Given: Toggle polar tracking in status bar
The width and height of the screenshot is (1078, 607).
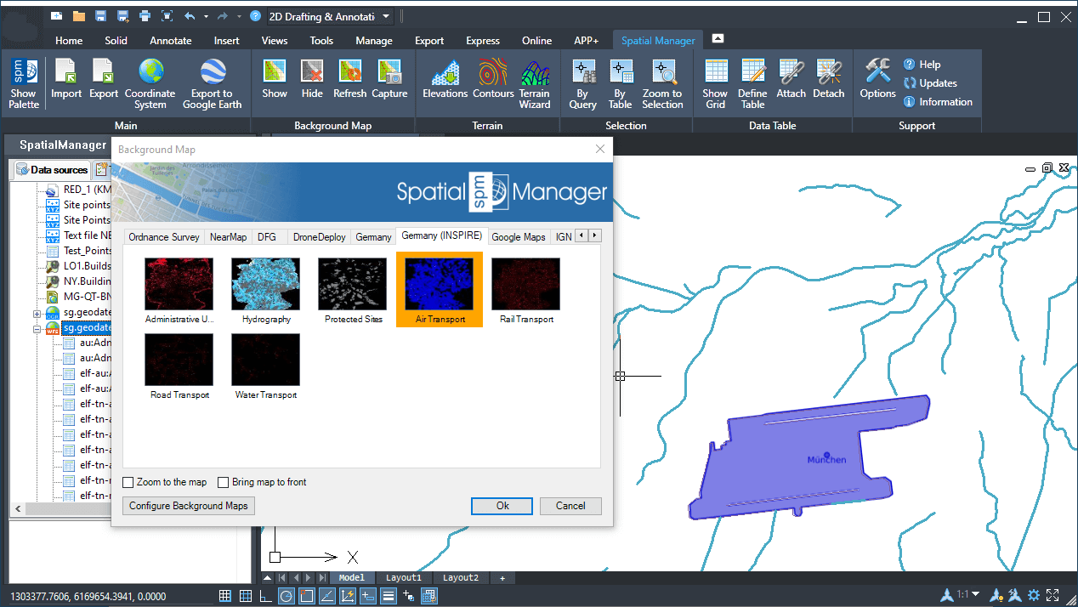Looking at the screenshot, I should [287, 596].
